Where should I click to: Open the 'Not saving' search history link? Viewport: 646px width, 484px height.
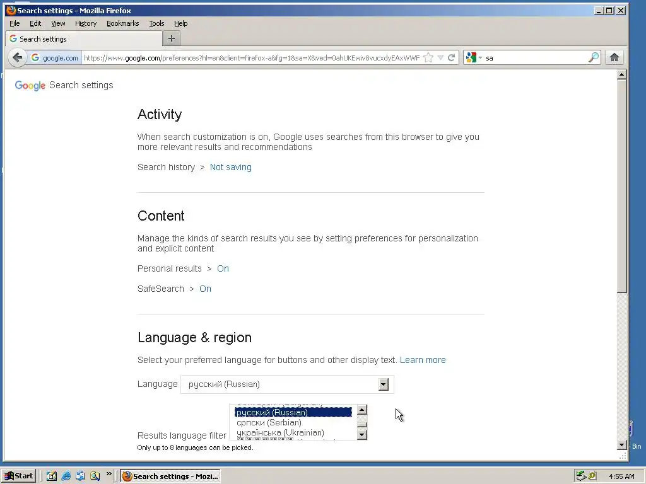click(231, 167)
